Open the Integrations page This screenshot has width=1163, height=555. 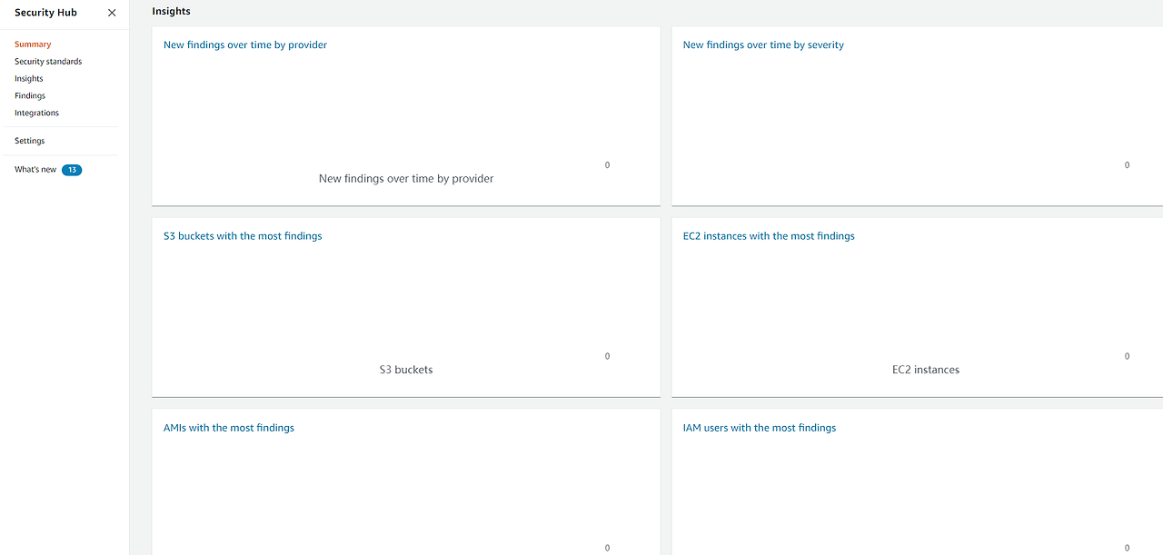click(x=36, y=113)
